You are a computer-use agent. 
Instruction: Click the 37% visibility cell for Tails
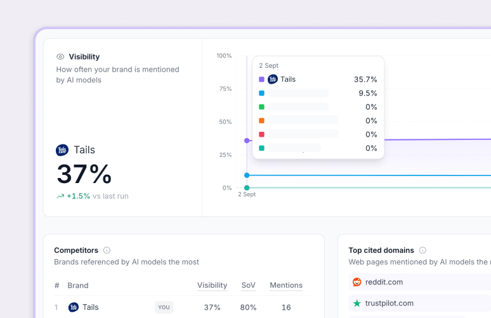(x=212, y=307)
